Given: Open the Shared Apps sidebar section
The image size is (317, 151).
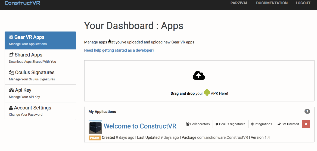Looking at the screenshot, I should 41,58.
